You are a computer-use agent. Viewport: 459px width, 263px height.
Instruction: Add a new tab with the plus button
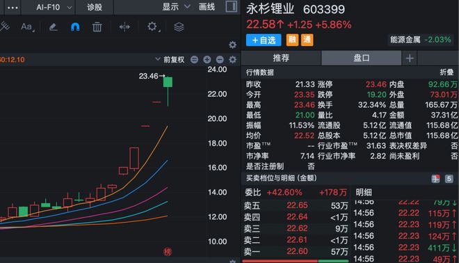pos(410,58)
